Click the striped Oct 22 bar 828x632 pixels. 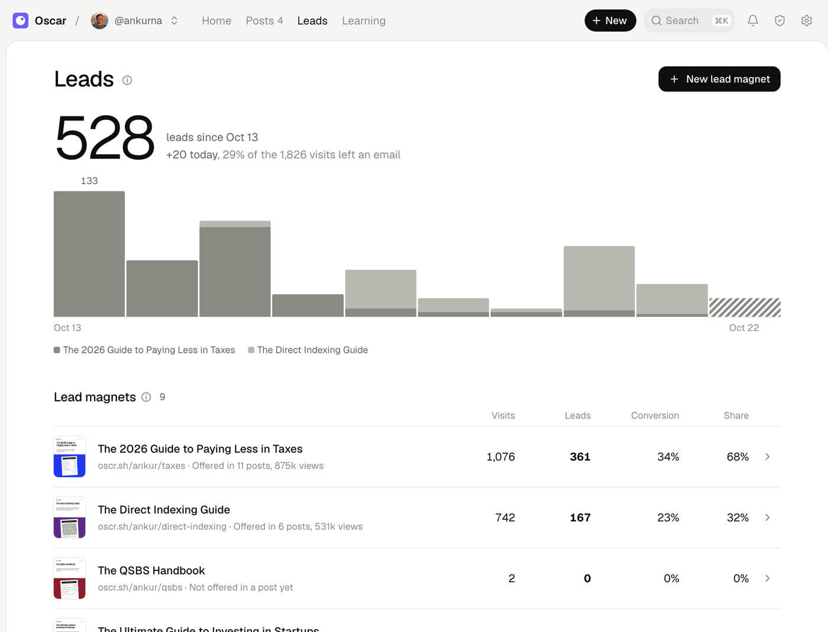pyautogui.click(x=745, y=307)
